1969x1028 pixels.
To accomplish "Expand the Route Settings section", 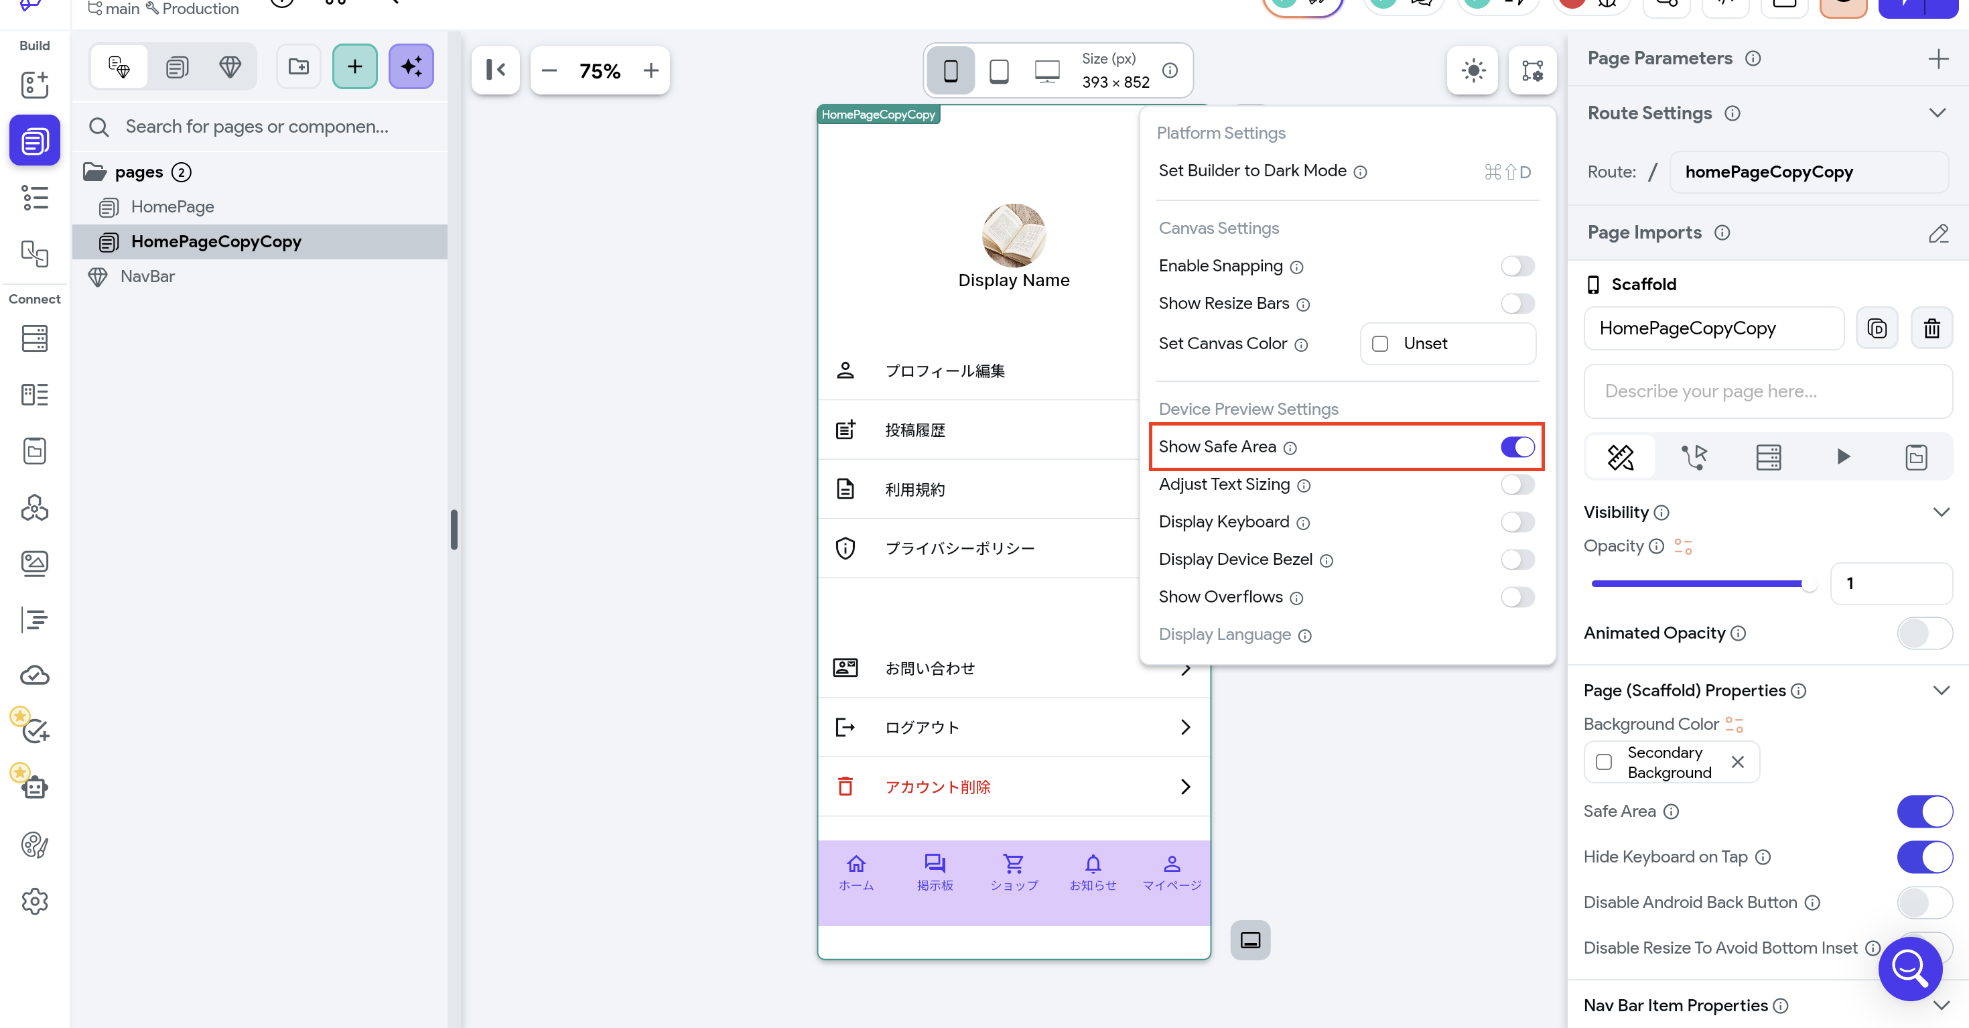I will click(x=1936, y=113).
